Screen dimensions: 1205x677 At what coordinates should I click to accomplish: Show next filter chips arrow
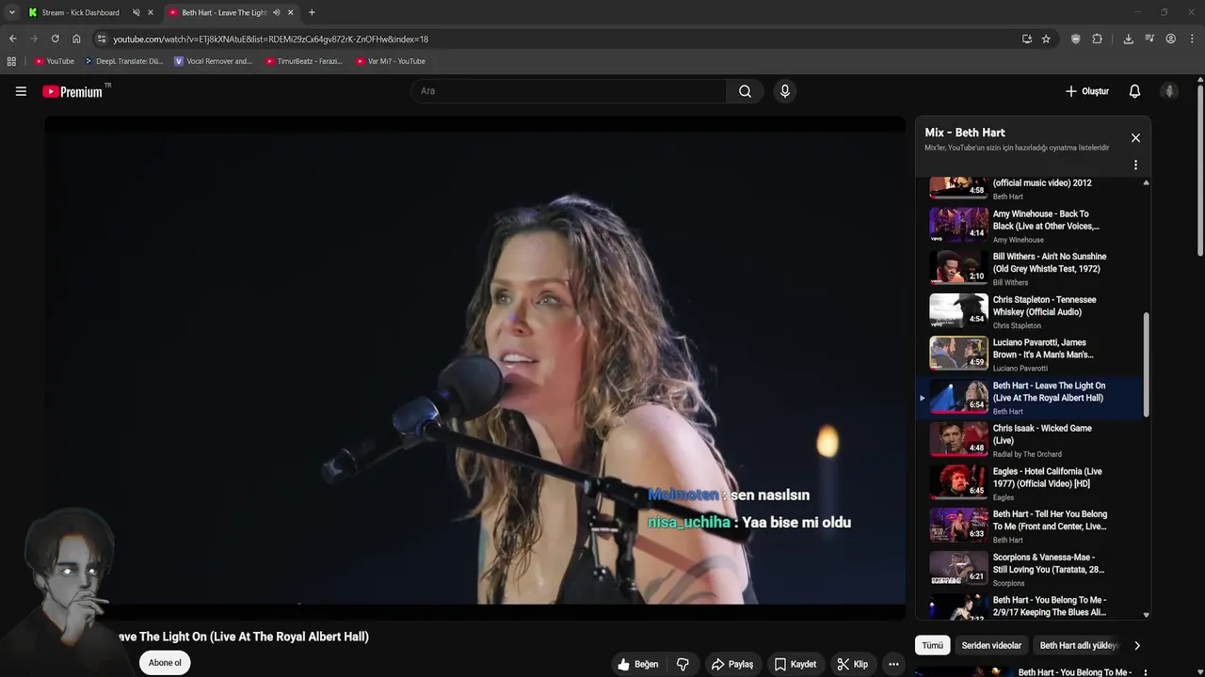(1136, 646)
